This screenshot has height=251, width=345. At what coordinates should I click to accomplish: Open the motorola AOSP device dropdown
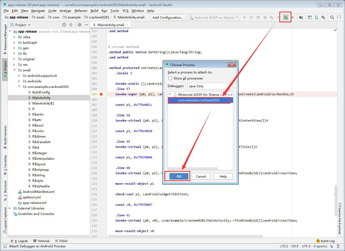213,17
